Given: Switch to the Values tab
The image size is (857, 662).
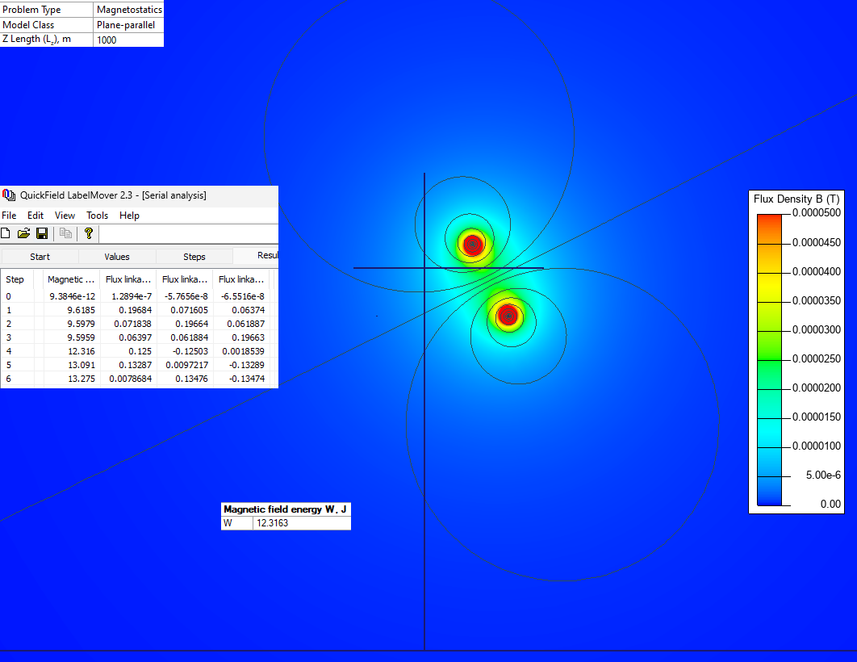Looking at the screenshot, I should click(117, 257).
